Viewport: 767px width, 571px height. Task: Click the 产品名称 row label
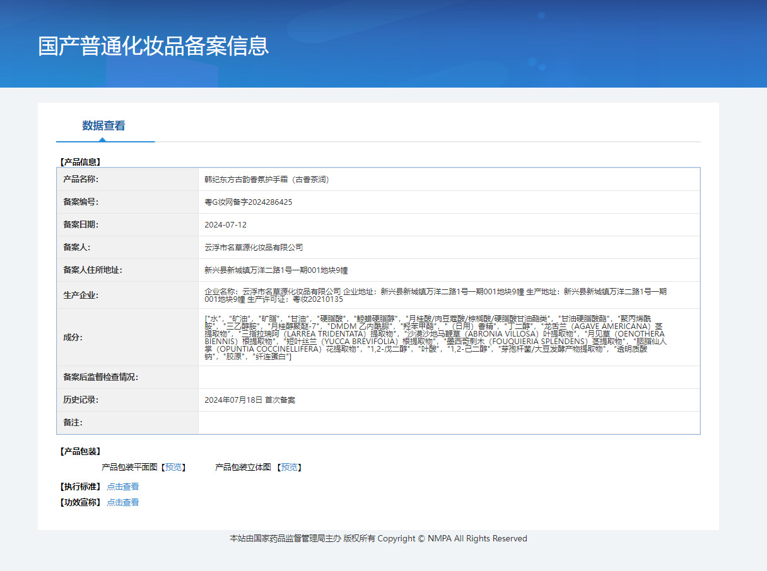pos(81,180)
